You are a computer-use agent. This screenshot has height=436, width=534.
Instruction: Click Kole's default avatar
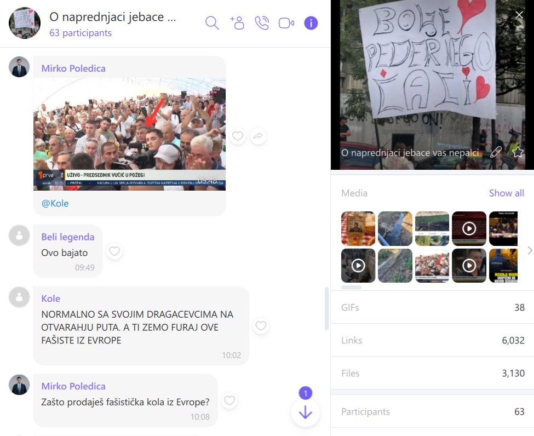19,297
